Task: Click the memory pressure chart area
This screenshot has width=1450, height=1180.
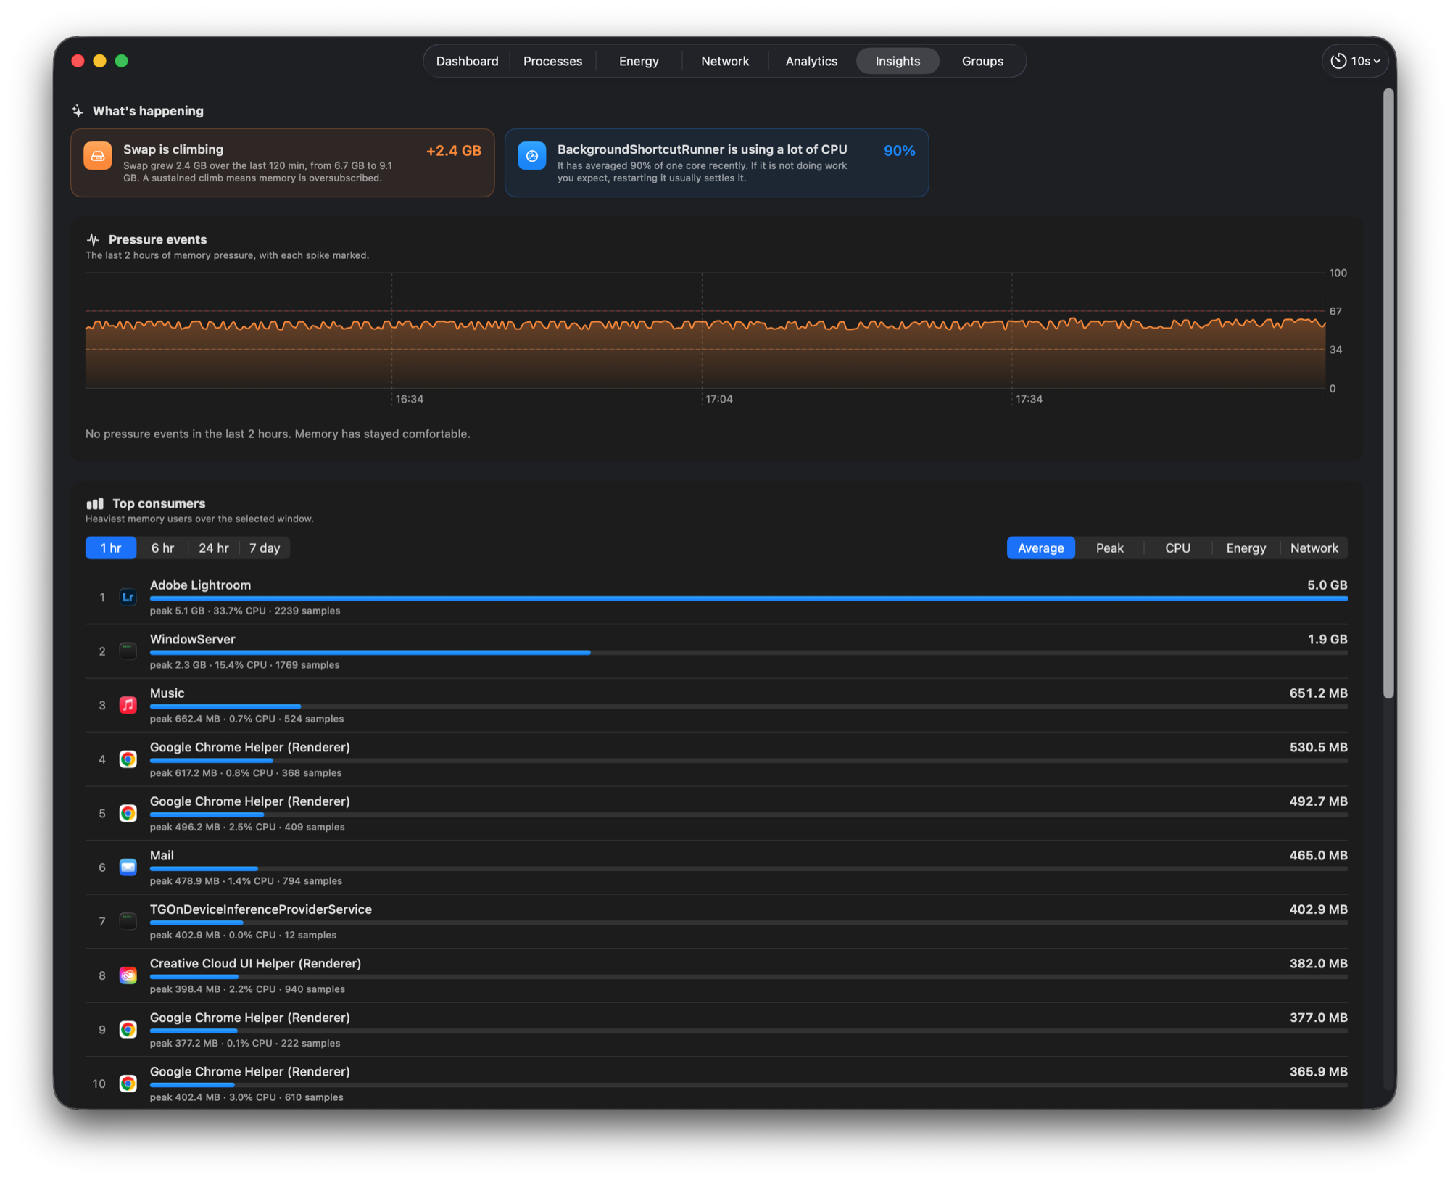Action: tap(705, 331)
